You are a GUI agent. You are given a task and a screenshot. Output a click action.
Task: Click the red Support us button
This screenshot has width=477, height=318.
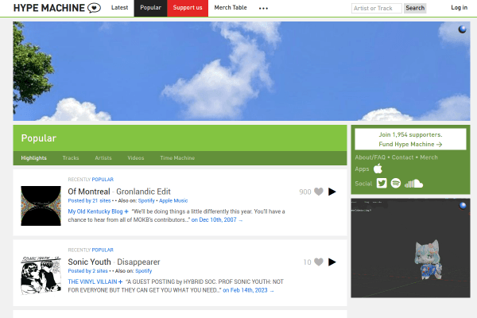point(188,8)
